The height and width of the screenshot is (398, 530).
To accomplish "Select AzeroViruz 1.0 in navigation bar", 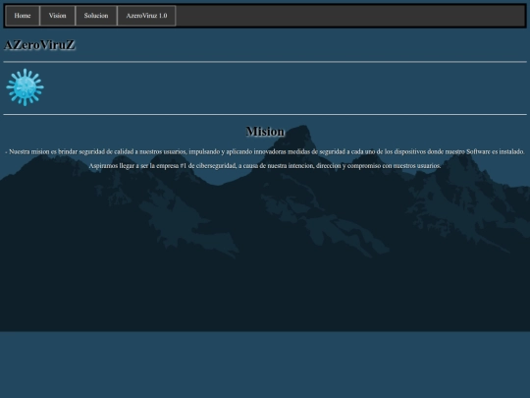I will pyautogui.click(x=146, y=16).
